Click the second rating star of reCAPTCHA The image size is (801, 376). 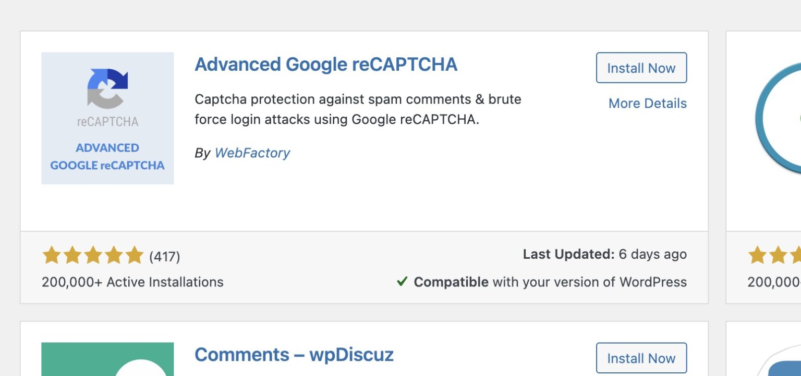click(72, 256)
